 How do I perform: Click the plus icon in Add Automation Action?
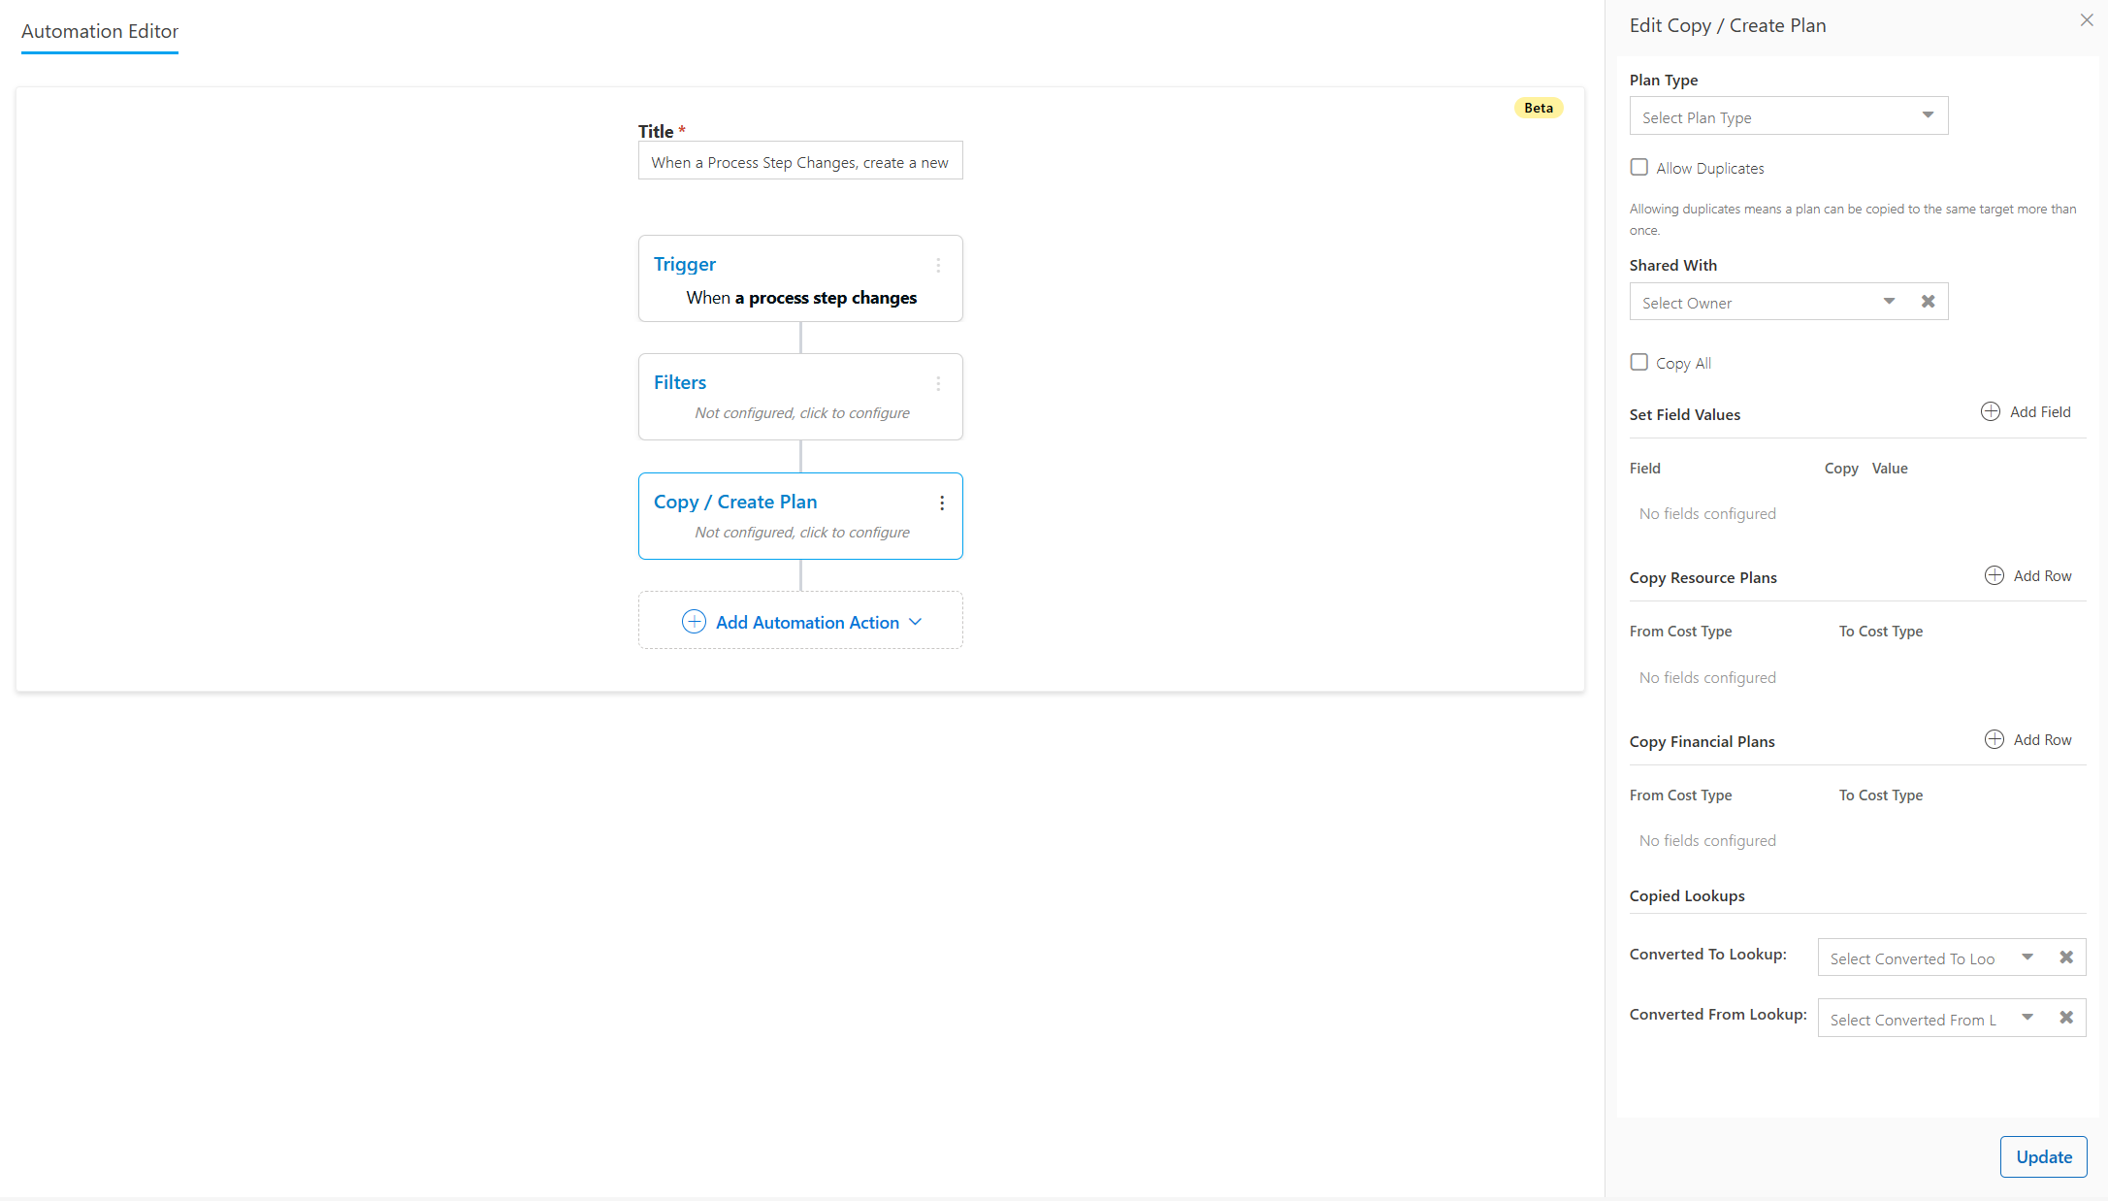click(x=694, y=622)
